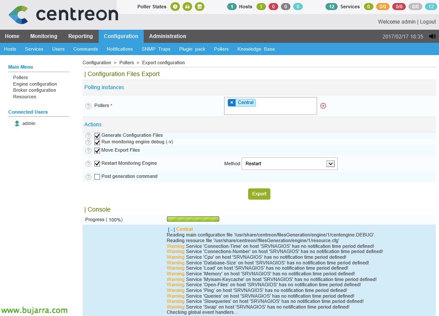Toggle the Move Export Files checkbox
Viewport: 439px width, 316px height.
tap(97, 150)
